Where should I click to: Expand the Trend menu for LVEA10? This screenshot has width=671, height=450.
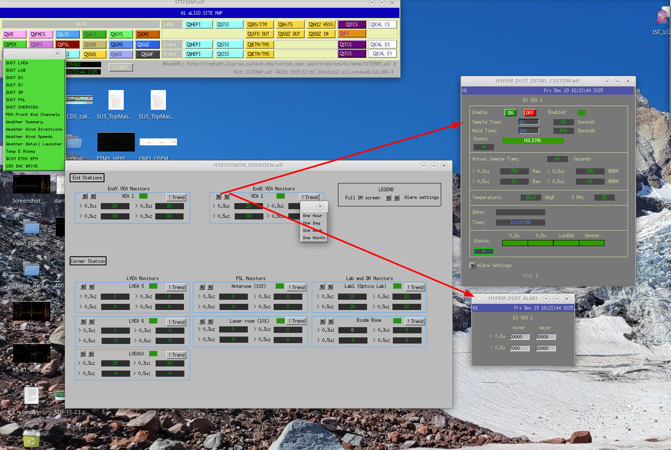pyautogui.click(x=177, y=355)
